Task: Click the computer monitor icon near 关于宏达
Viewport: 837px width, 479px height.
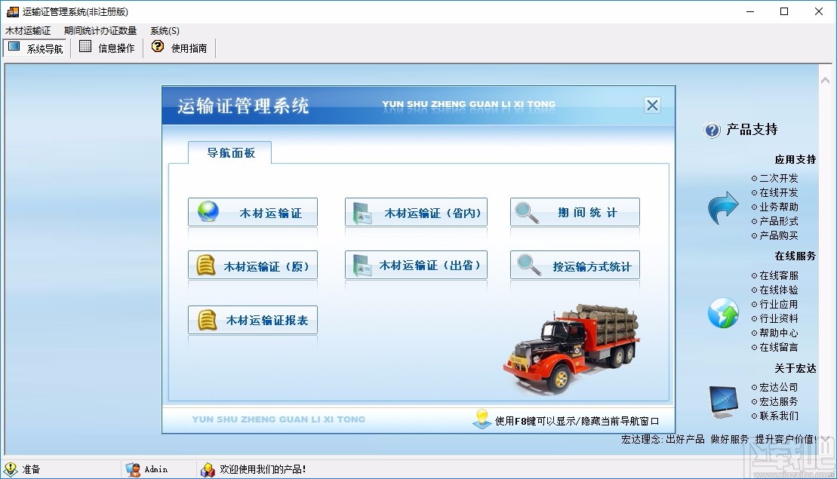Action: click(x=722, y=400)
